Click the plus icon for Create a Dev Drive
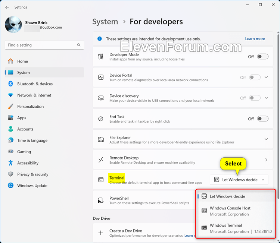Screen dimensions: 280x243 coord(101,233)
